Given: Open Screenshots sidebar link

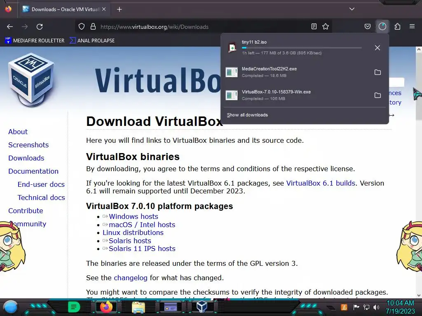Looking at the screenshot, I should [28, 145].
